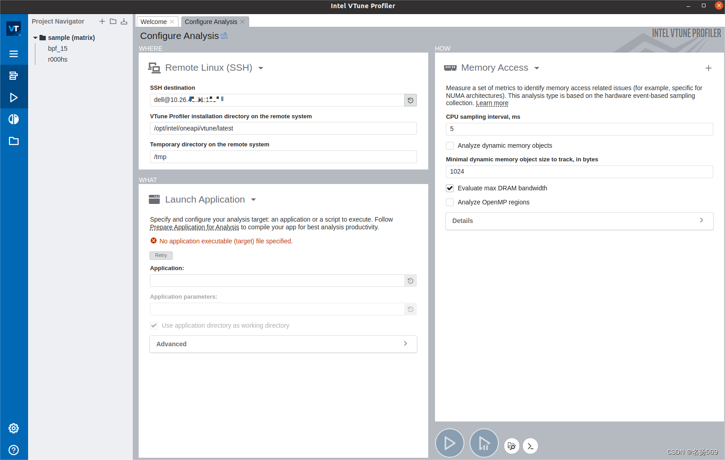Show SSH destination history
Image resolution: width=725 pixels, height=460 pixels.
411,100
